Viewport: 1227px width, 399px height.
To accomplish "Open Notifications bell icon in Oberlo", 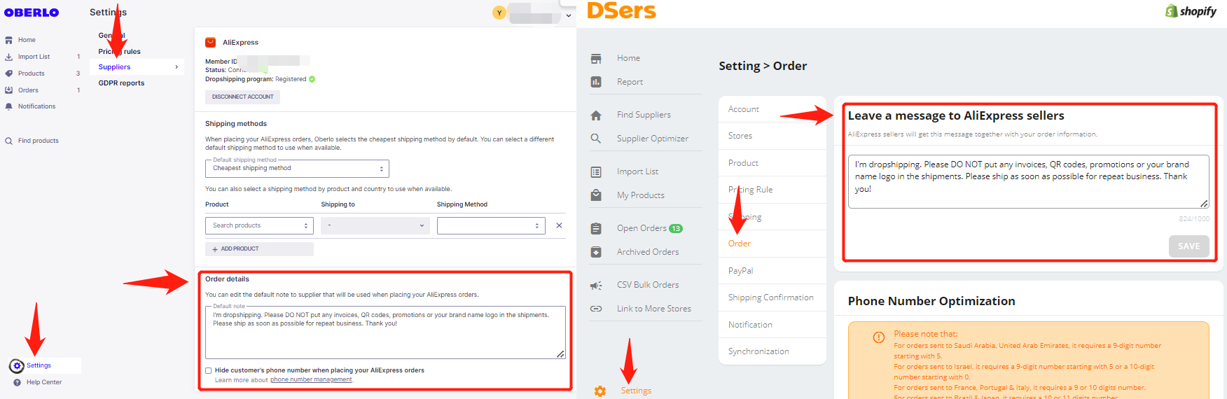I will (9, 106).
